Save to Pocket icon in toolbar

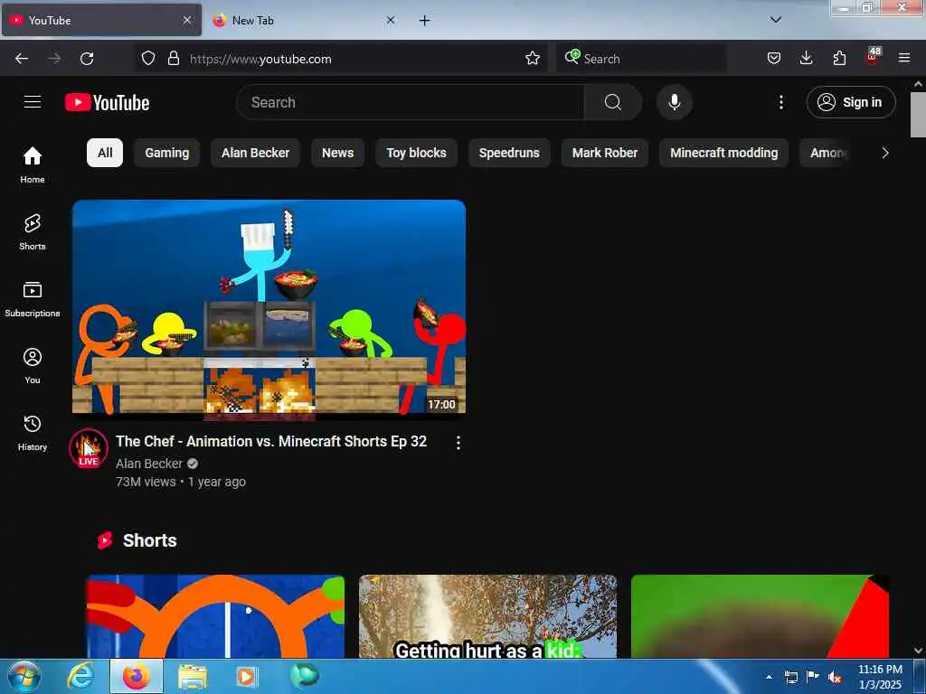tap(774, 59)
